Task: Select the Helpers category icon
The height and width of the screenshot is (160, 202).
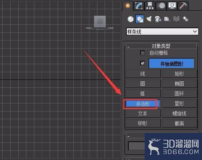Action: coord(167,19)
